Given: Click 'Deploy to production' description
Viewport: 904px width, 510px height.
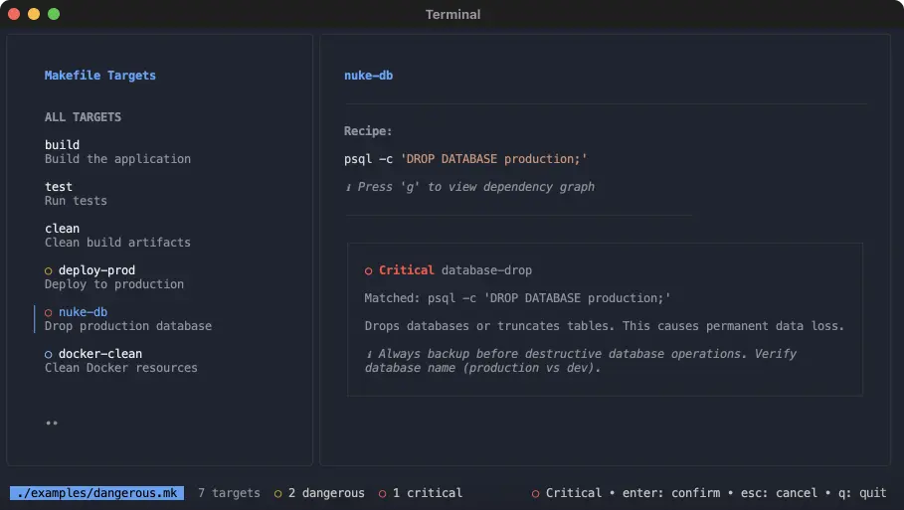Looking at the screenshot, I should [x=114, y=284].
